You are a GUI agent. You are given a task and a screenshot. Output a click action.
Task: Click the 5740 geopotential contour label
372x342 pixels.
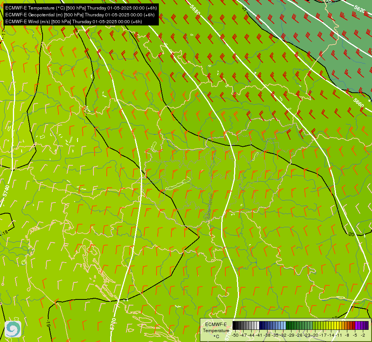coord(6,191)
